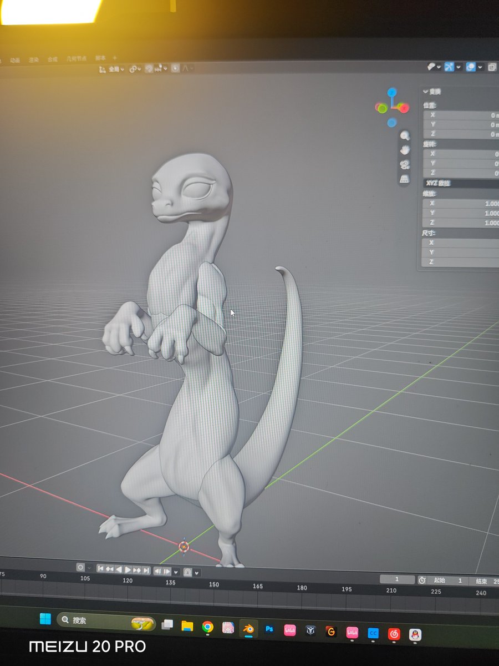
Task: Click the red X axis gizmo ball
Action: pyautogui.click(x=404, y=108)
